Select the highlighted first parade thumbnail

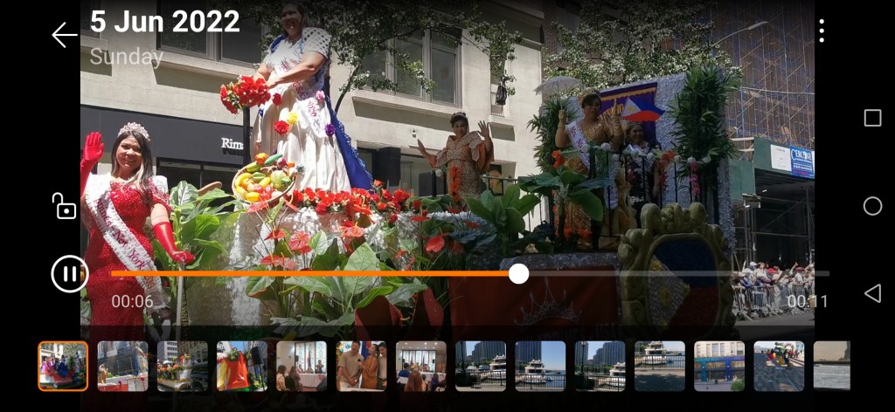tap(63, 366)
